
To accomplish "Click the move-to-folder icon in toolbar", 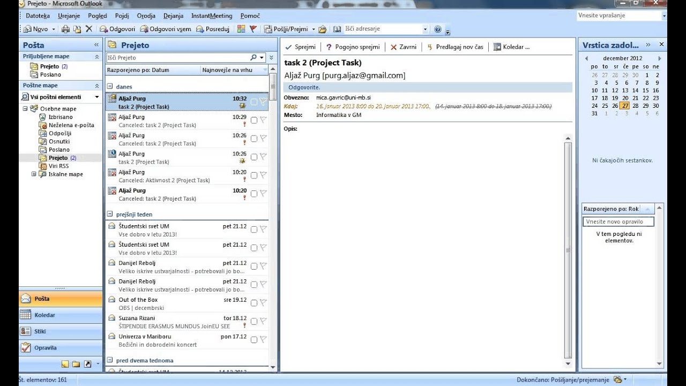I will click(77, 29).
